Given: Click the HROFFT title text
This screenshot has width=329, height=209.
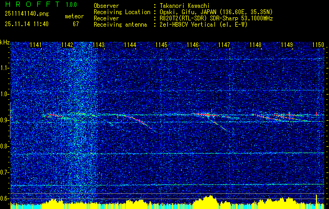Looking at the screenshot, I should [x=32, y=4].
